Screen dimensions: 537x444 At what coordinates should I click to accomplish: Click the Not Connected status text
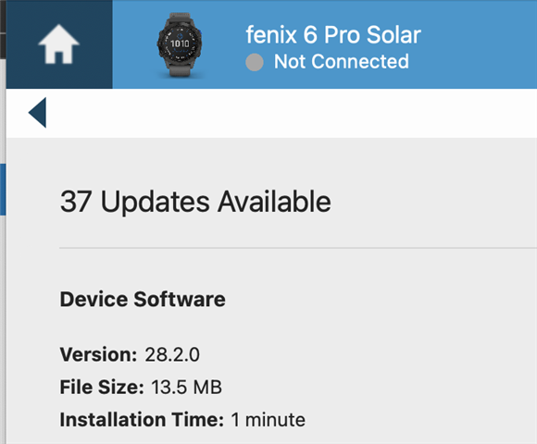point(342,62)
